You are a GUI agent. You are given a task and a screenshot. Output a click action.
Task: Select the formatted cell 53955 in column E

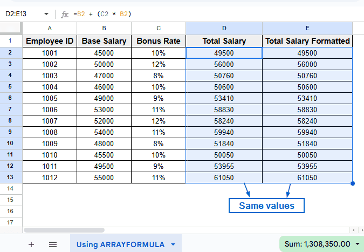[307, 166]
